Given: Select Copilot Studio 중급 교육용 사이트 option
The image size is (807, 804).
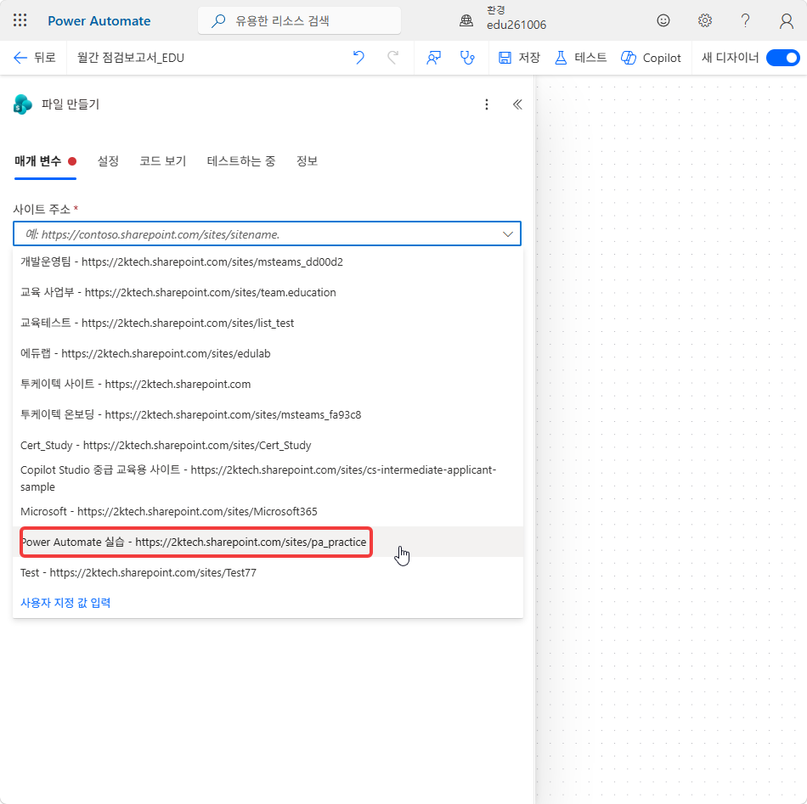Looking at the screenshot, I should pos(268,478).
